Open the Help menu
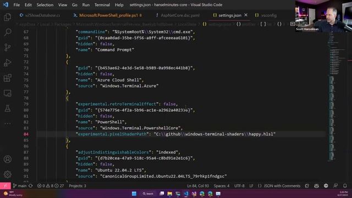Image resolution: width=352 pixels, height=198 pixels. tap(119, 5)
